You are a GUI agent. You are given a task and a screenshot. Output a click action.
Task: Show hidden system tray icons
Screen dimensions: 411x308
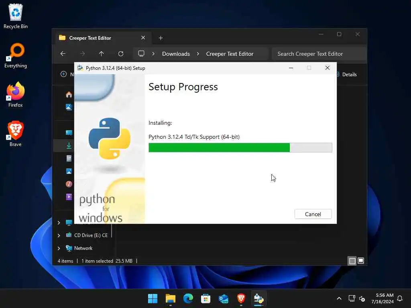pyautogui.click(x=339, y=298)
